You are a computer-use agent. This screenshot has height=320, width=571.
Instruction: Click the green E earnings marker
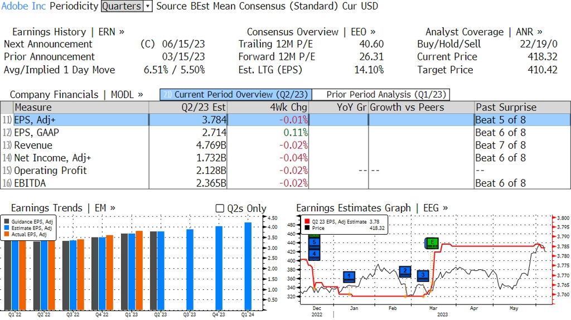click(432, 243)
